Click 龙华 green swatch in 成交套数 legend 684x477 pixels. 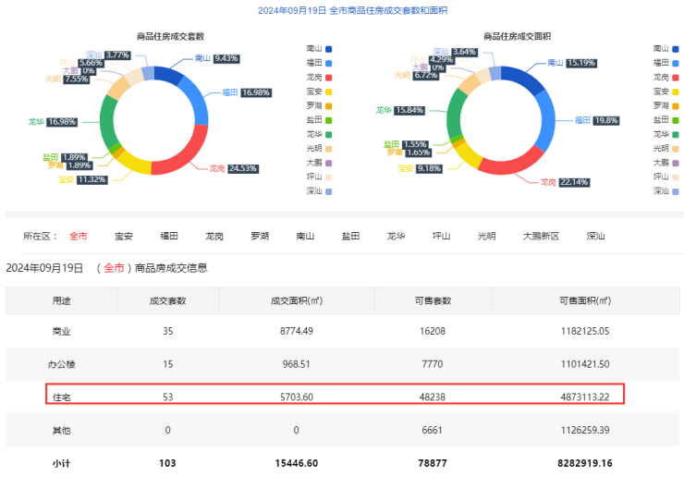pyautogui.click(x=328, y=134)
